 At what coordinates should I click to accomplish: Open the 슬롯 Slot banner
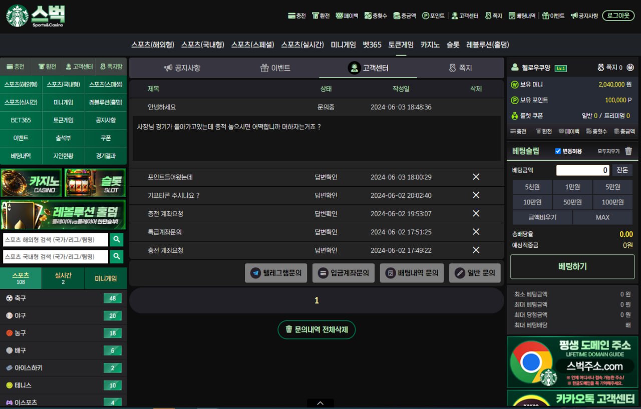tap(95, 183)
